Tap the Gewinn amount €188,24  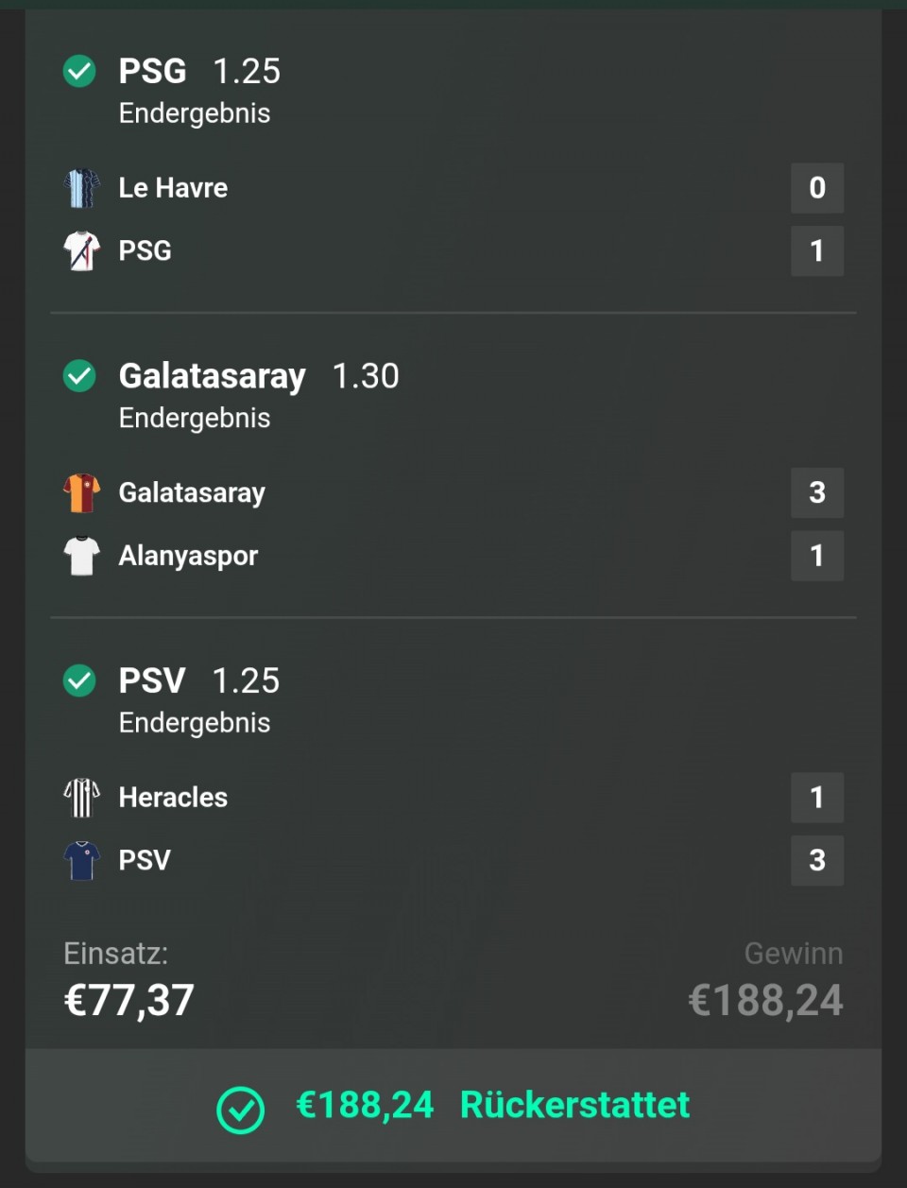765,1000
